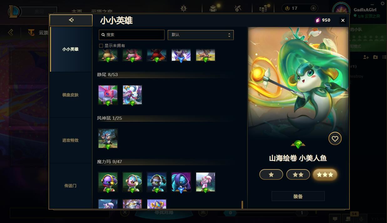Click the purple gem currency icon

318,20
